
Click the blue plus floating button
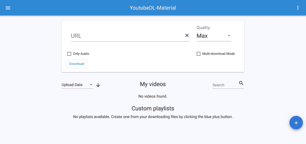[x=296, y=123]
